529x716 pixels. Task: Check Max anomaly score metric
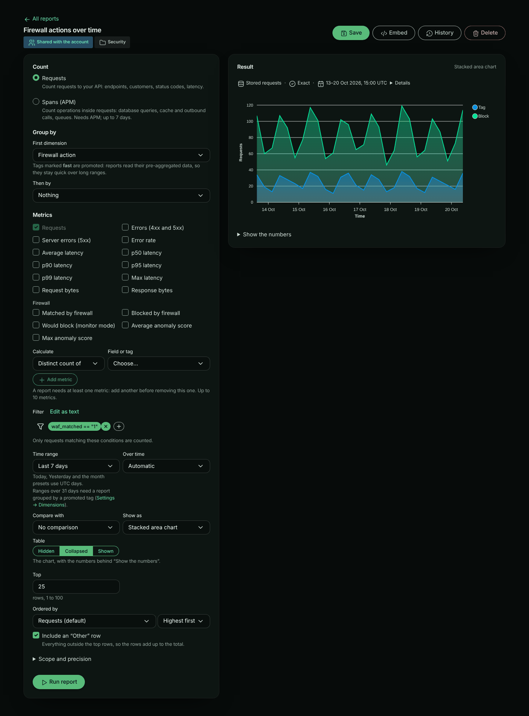click(x=36, y=337)
